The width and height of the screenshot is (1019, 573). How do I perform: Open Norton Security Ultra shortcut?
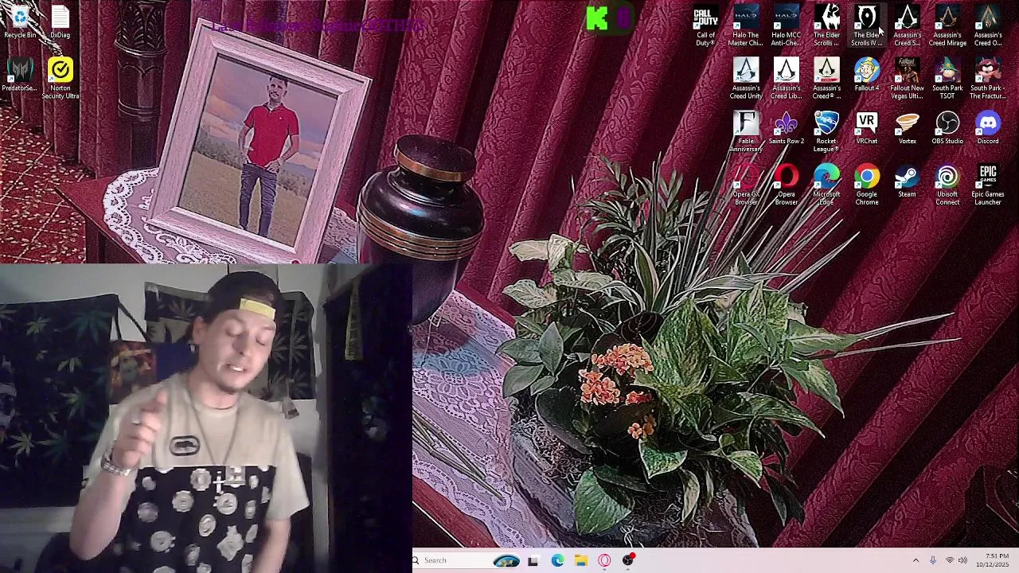(61, 78)
